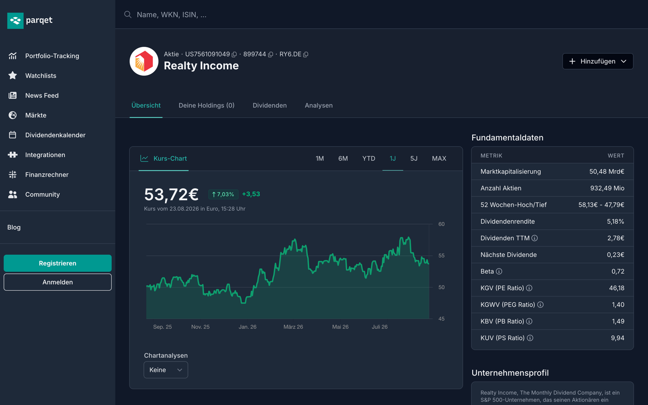Open info icon next to KGV (PE Ratio)
Screen dimensions: 648x405
(529, 288)
